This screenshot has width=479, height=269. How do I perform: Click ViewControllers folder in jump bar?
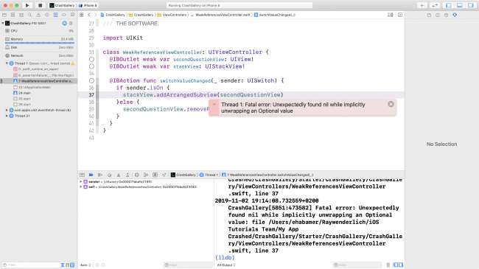172,15
